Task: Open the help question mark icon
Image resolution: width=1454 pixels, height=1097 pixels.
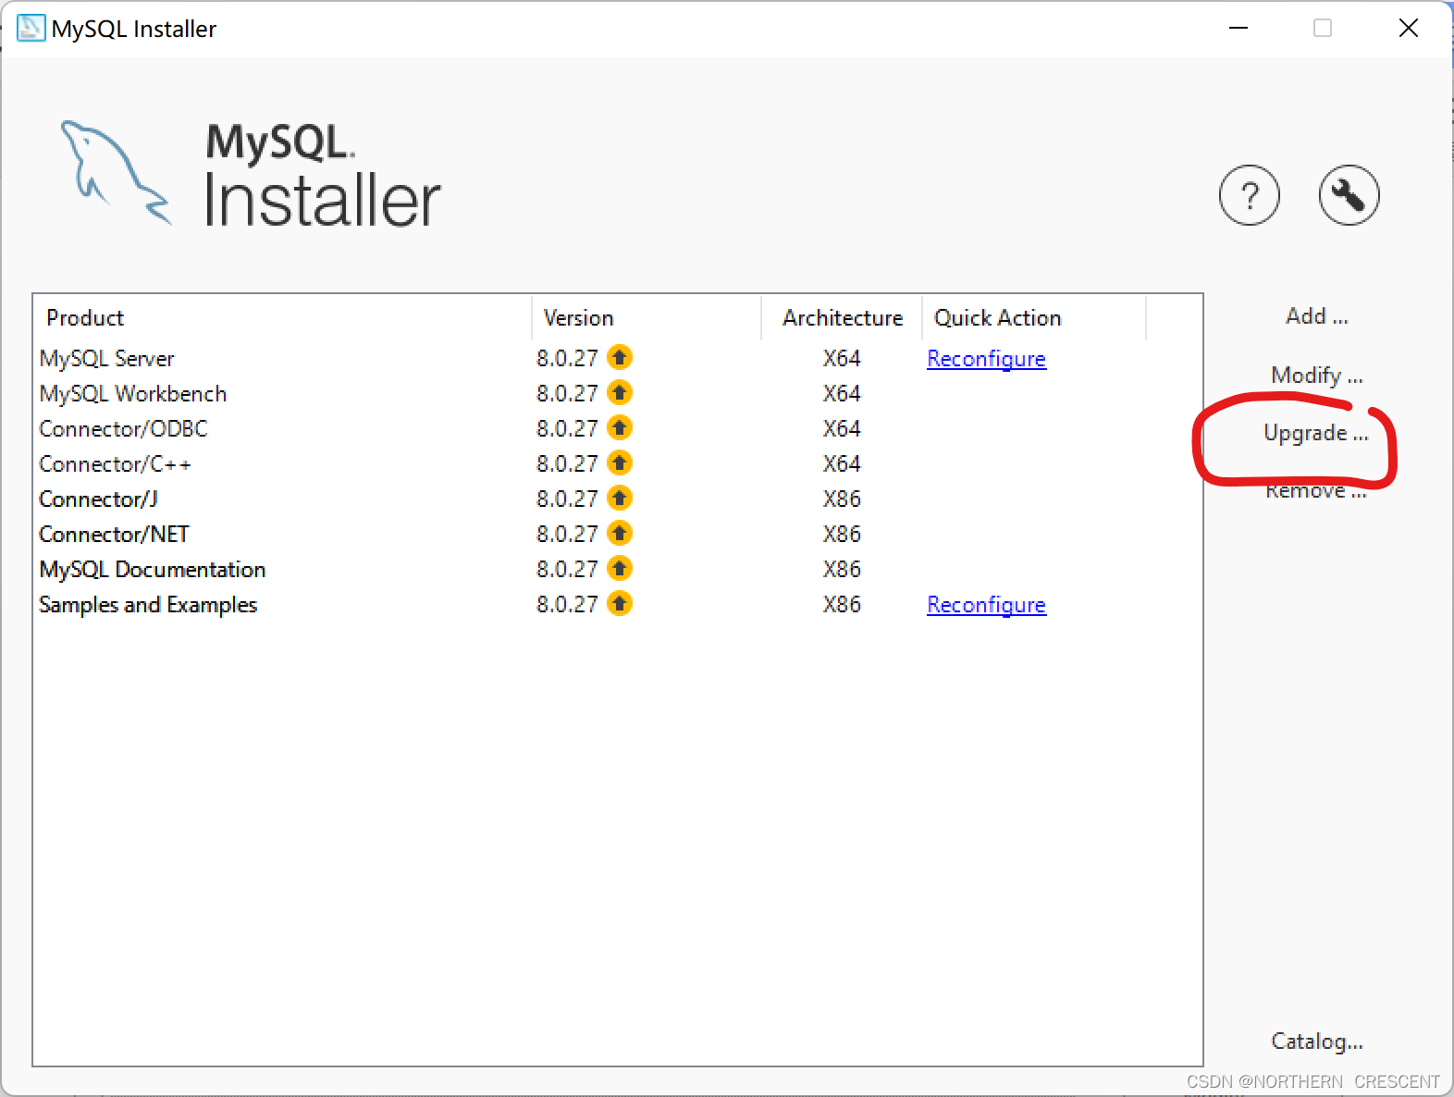Action: [1249, 195]
